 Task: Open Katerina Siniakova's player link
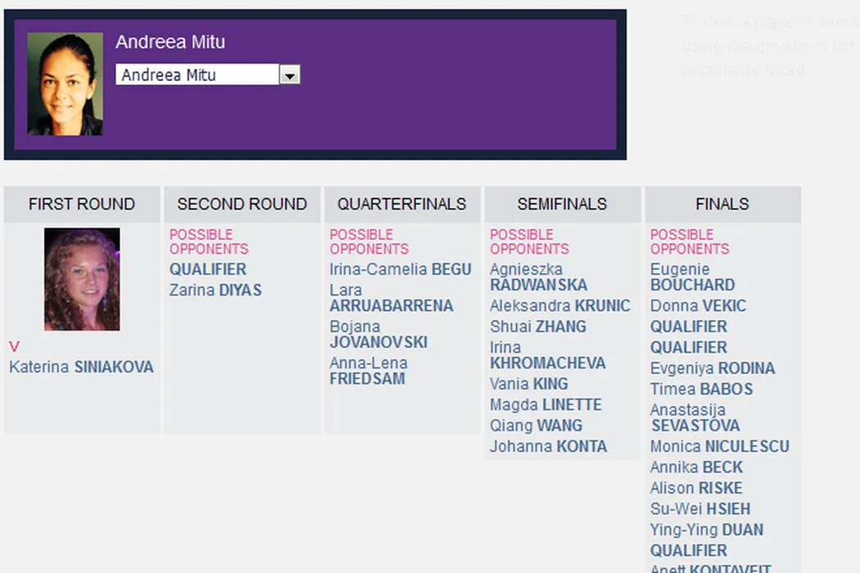tap(81, 368)
